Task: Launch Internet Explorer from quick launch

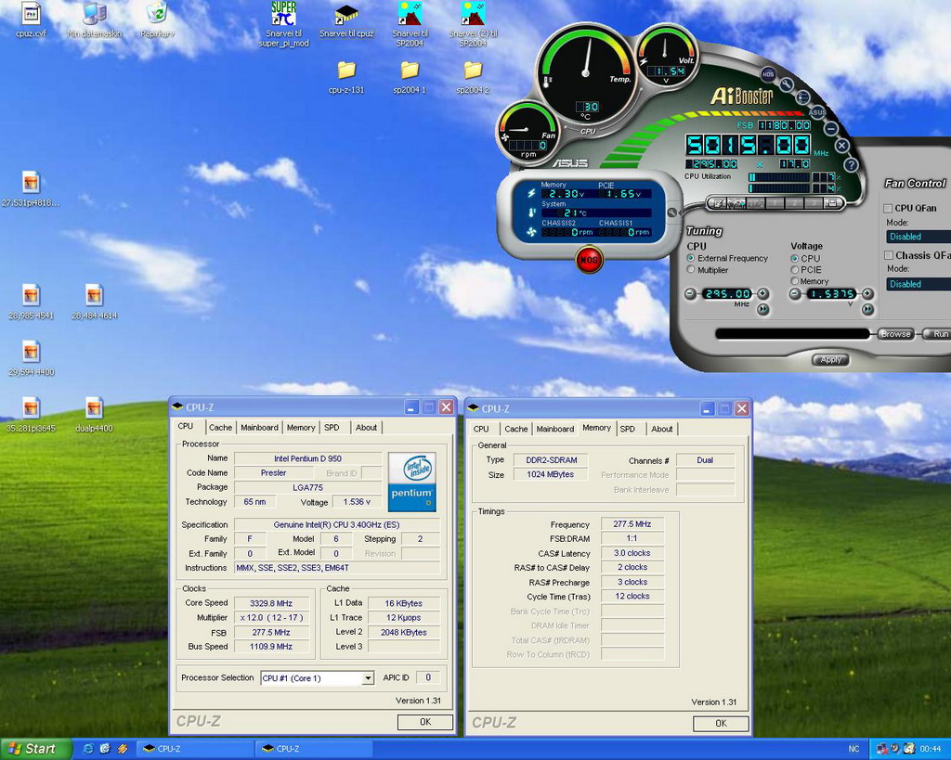Action: coord(88,749)
